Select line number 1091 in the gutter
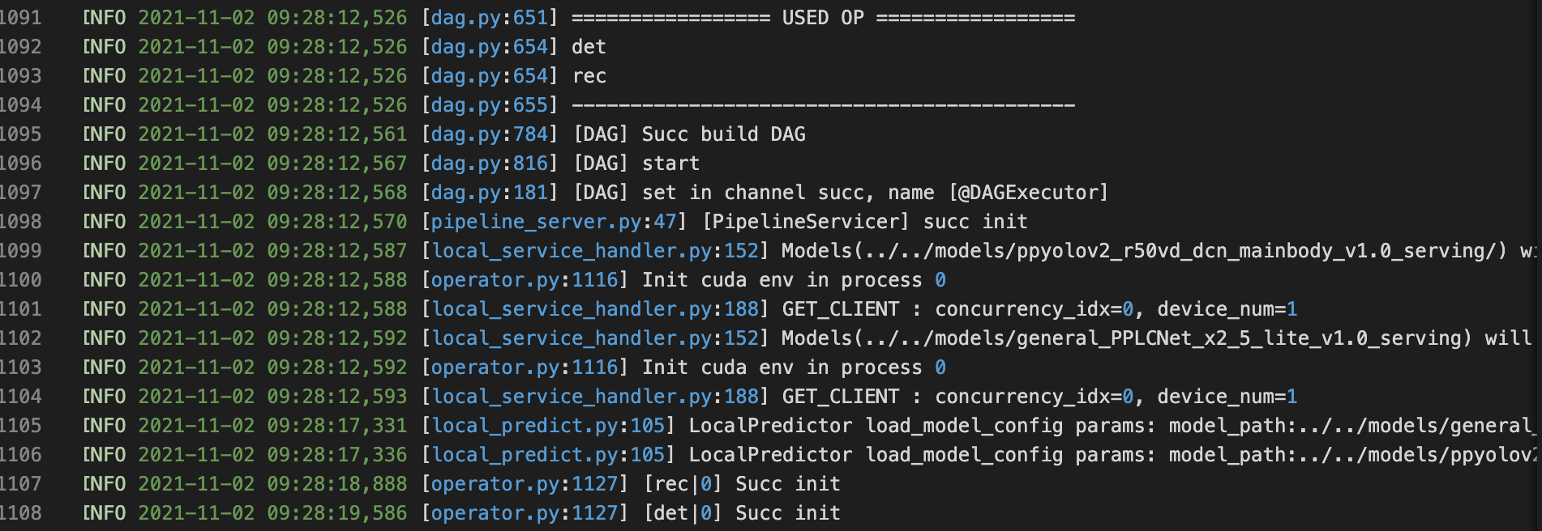Viewport: 1542px width, 531px height. pyautogui.click(x=20, y=18)
